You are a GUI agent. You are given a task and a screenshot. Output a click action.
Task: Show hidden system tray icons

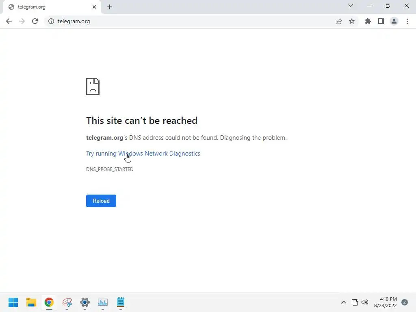coord(344,302)
